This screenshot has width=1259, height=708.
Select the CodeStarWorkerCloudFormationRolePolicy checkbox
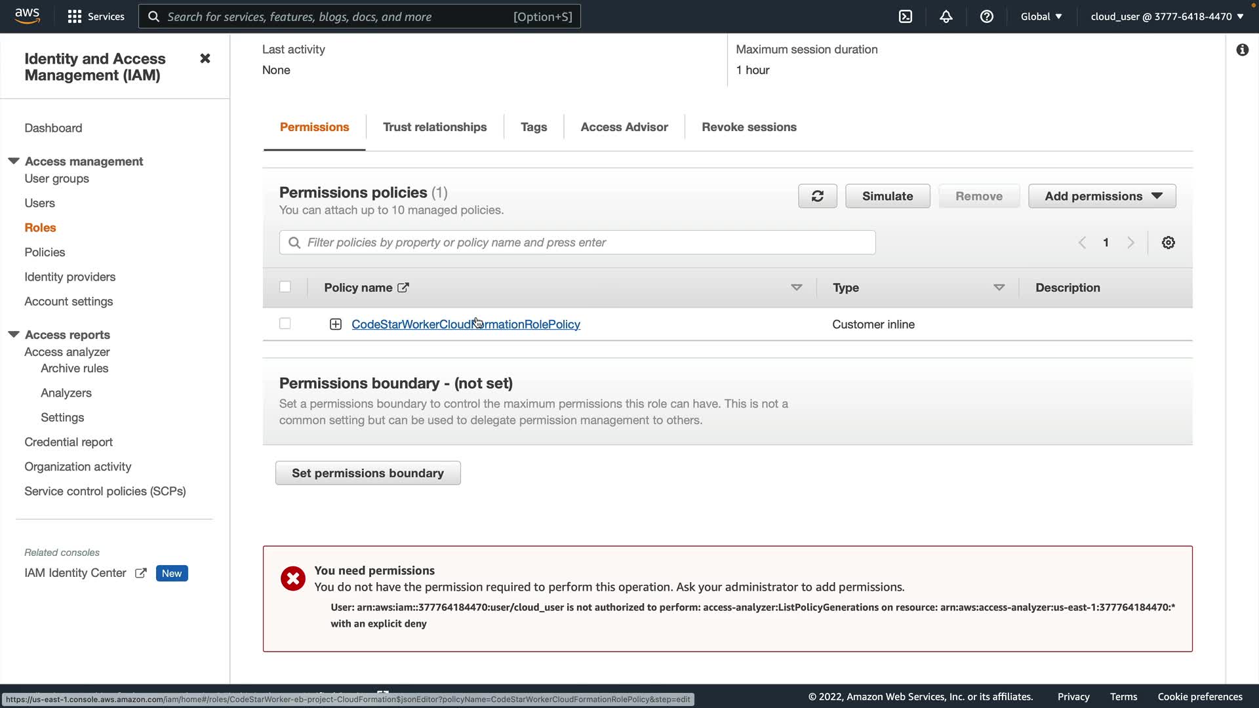[x=285, y=324]
